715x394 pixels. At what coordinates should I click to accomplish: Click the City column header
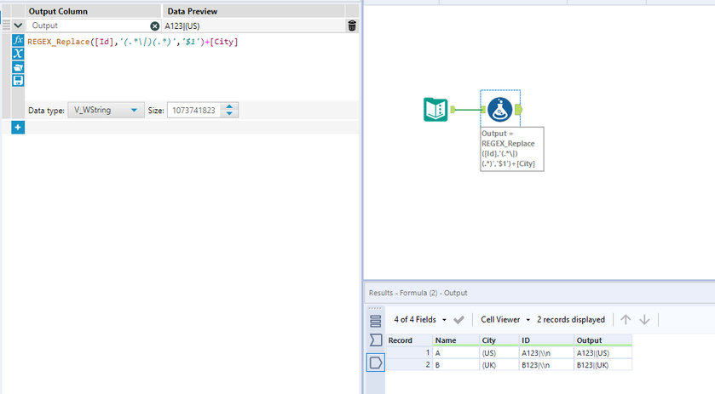click(x=499, y=340)
